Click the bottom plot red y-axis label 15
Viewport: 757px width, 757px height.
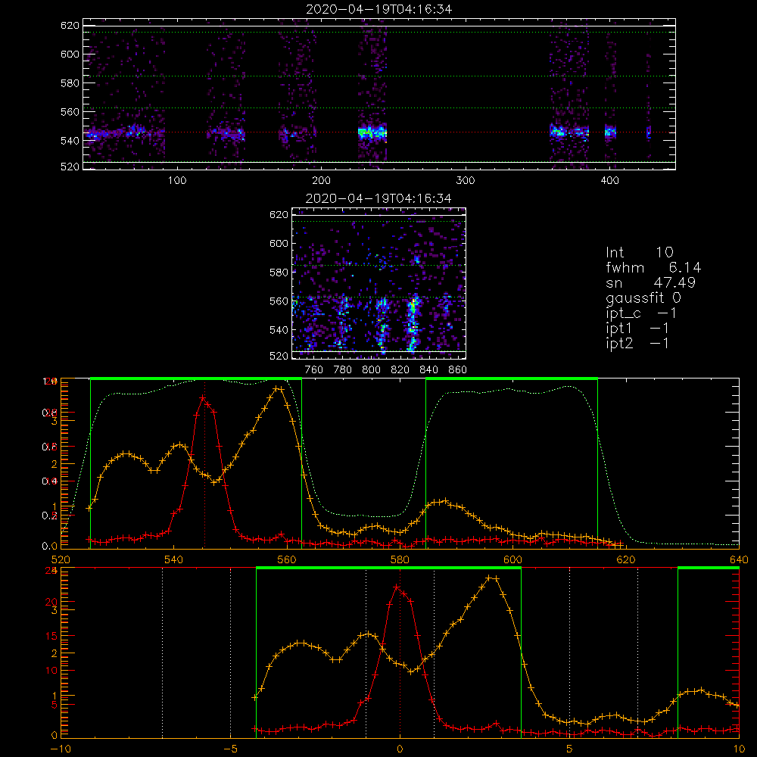pyautogui.click(x=51, y=637)
